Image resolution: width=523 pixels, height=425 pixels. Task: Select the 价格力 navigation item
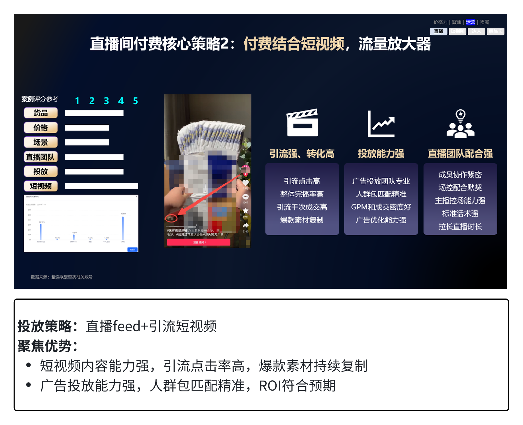[x=440, y=22]
